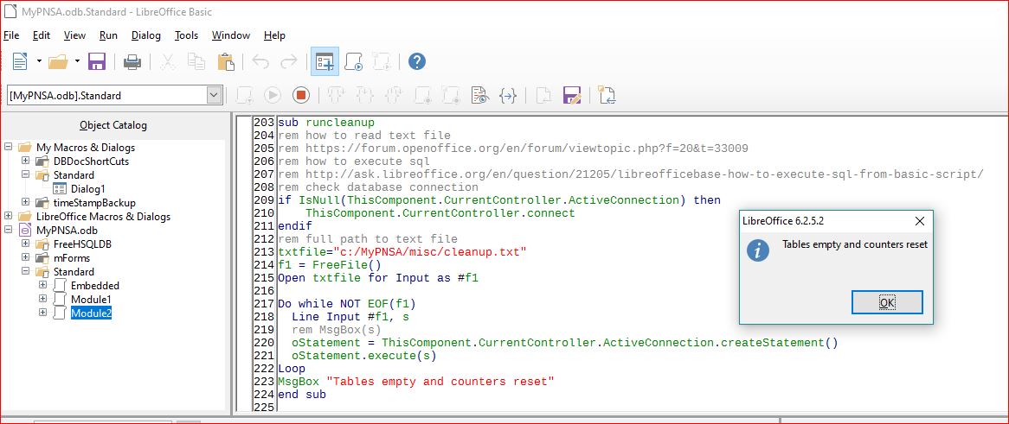Close the LibreOffice 6.2.5.2 message dialog
The height and width of the screenshot is (424, 1009).
(x=919, y=221)
